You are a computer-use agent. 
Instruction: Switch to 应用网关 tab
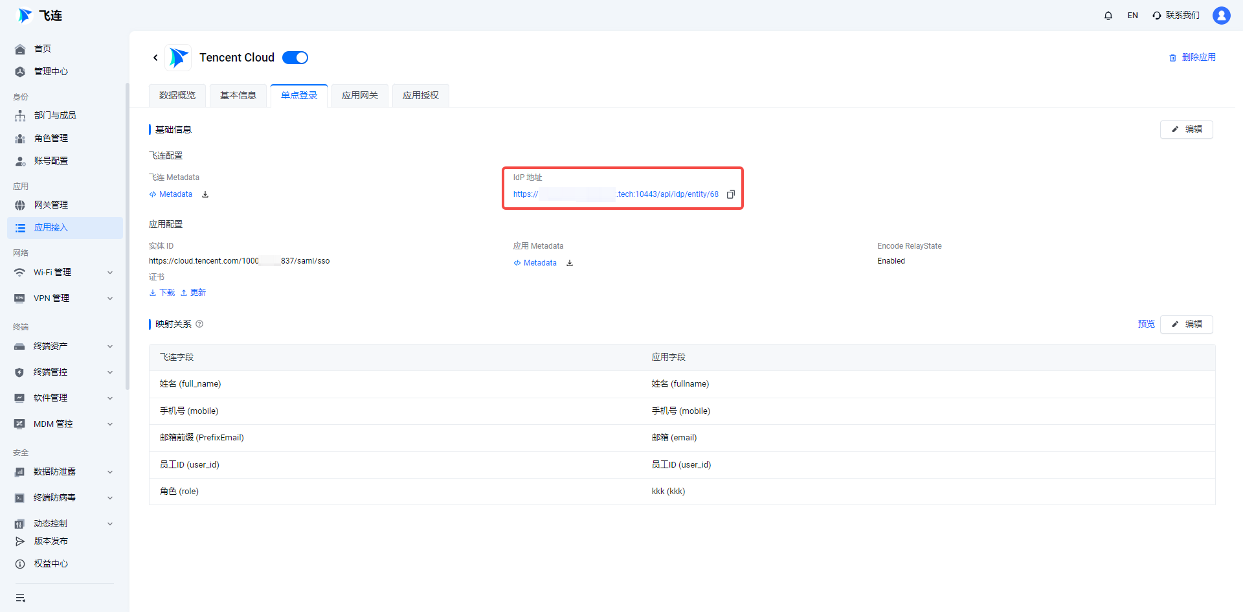[x=360, y=95]
